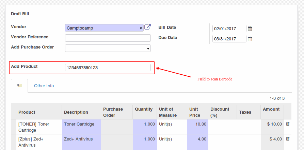Open Bill Date calendar picker icon

click(x=250, y=29)
